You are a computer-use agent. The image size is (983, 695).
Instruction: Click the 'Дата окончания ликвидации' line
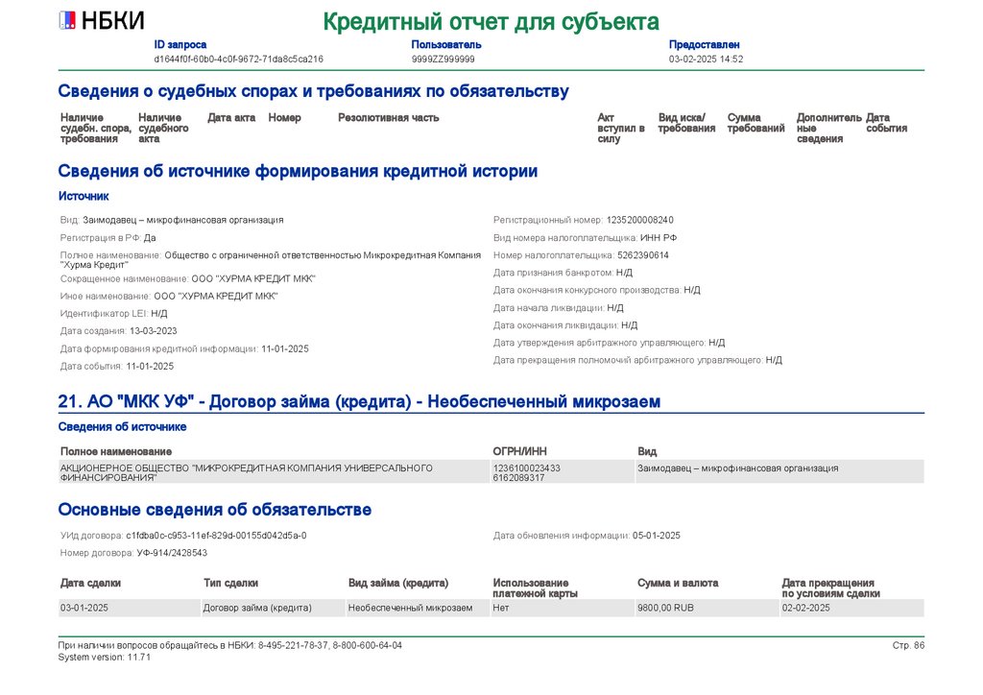click(564, 325)
